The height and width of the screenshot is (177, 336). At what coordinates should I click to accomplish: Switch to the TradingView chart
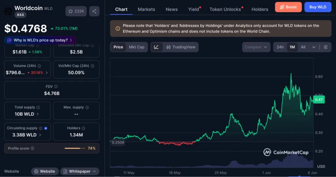181,47
